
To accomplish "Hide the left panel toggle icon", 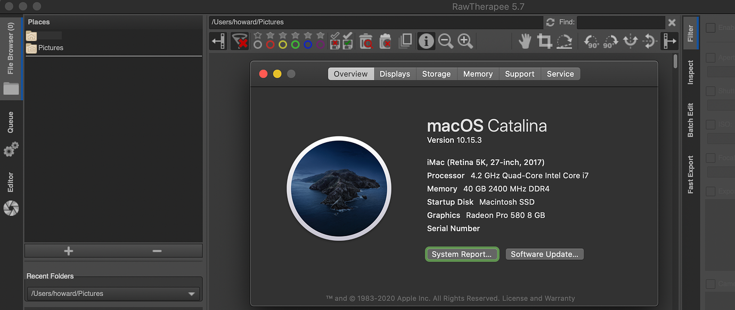I will pyautogui.click(x=218, y=41).
